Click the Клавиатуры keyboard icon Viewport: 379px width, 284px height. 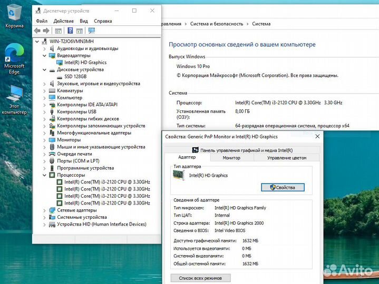click(x=52, y=90)
